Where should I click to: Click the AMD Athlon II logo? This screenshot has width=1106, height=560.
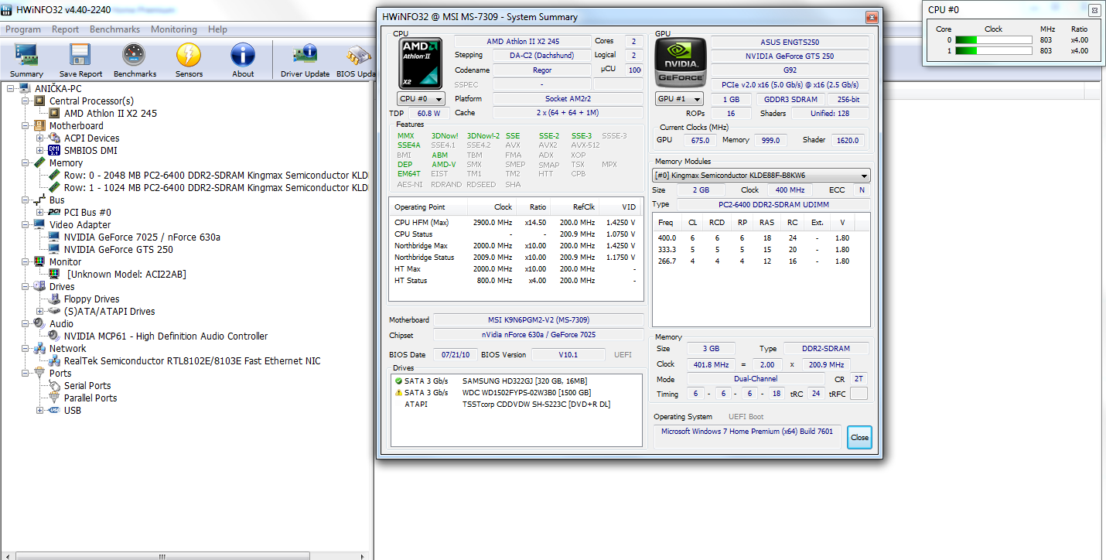421,63
